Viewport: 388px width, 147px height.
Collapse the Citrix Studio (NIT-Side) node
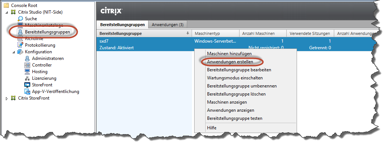tap(7, 12)
